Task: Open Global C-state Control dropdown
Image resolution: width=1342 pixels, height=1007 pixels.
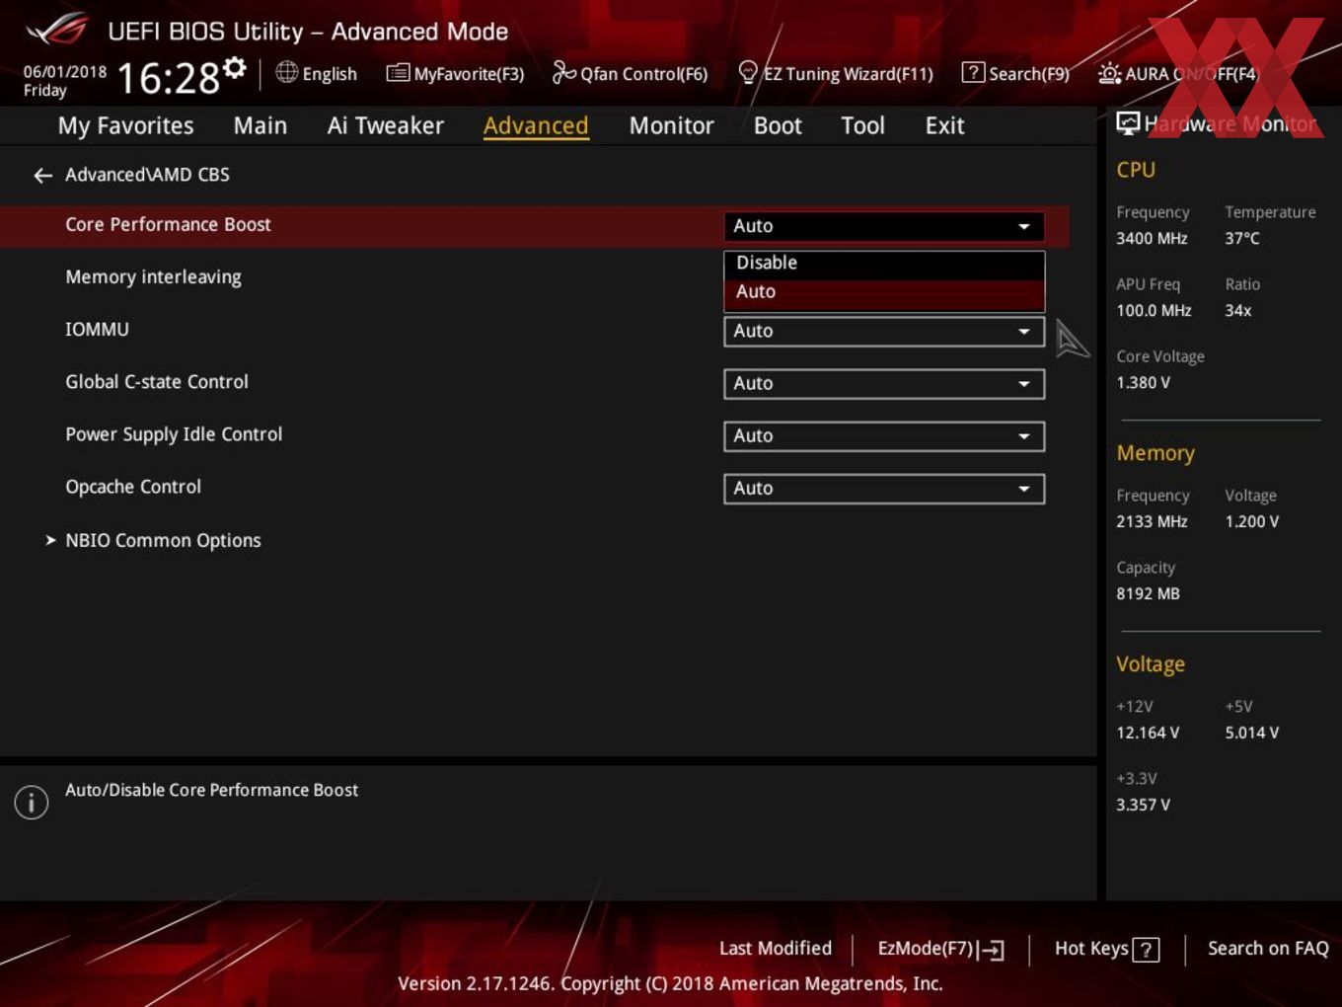Action: click(x=884, y=384)
